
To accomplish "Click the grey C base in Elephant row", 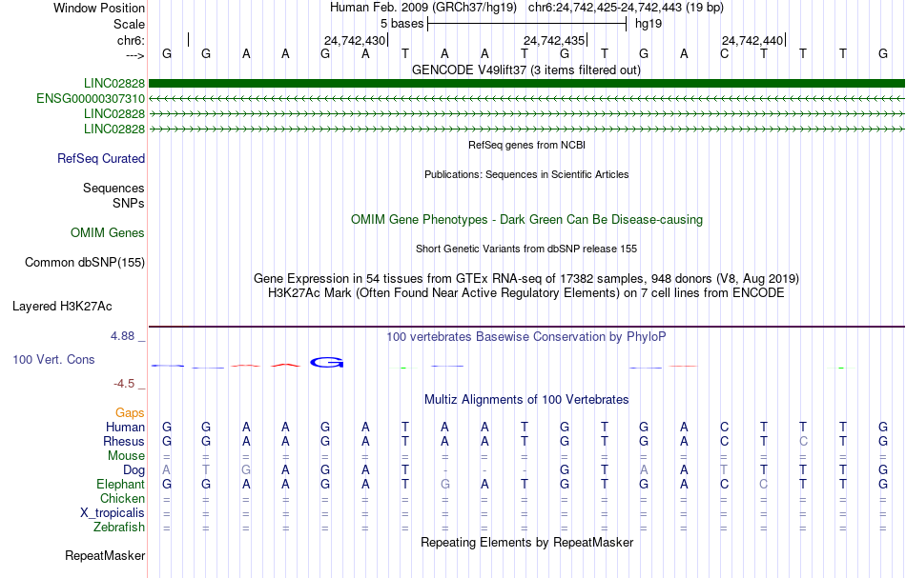I will point(763,485).
